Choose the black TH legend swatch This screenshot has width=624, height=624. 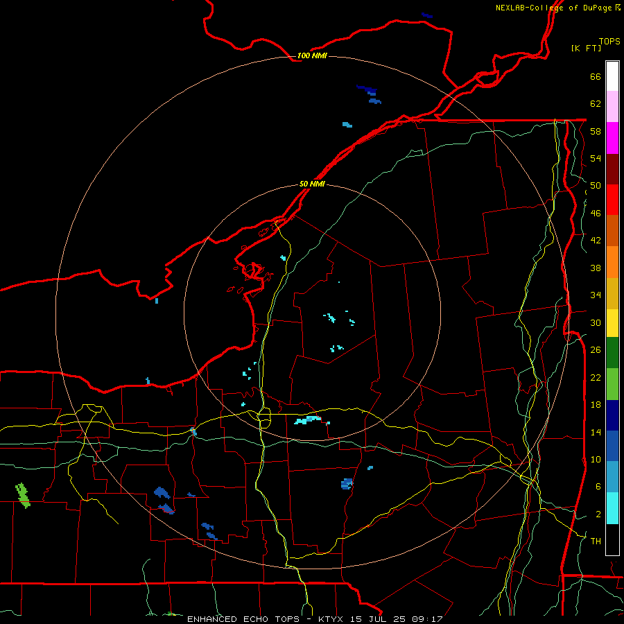tap(612, 539)
